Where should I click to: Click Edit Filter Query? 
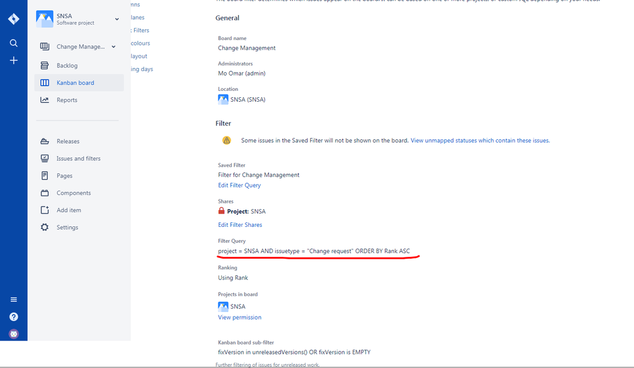(x=239, y=185)
